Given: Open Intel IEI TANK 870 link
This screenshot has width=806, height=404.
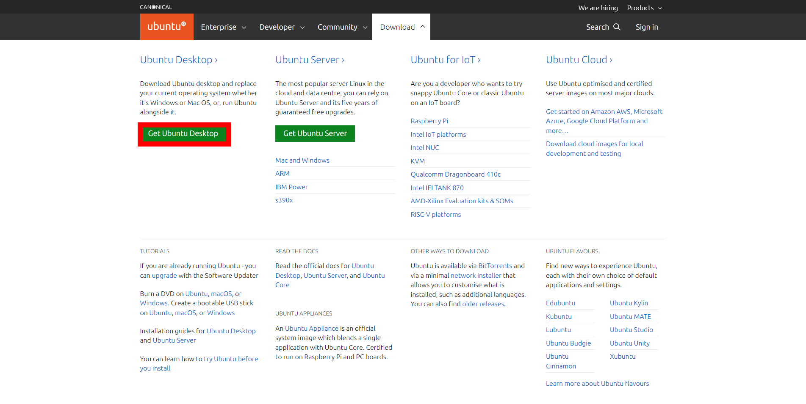Looking at the screenshot, I should (437, 188).
